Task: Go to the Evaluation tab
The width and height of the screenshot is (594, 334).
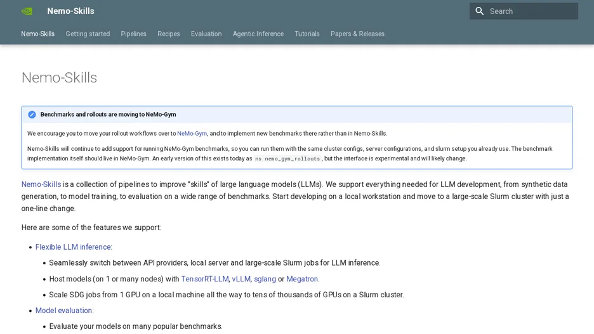Action: pos(206,34)
